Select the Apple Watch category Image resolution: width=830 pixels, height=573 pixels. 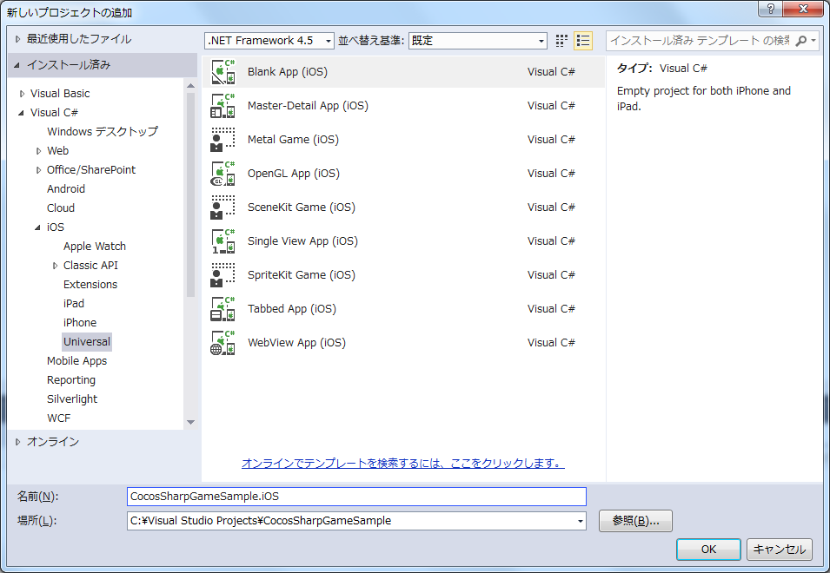point(94,247)
